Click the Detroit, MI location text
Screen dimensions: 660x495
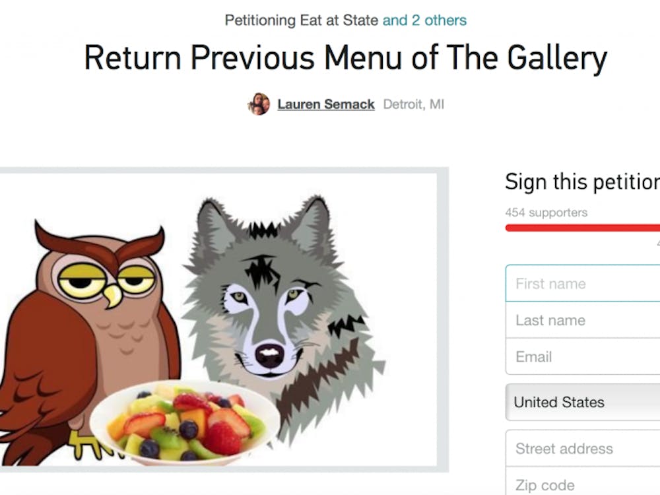[x=413, y=104]
